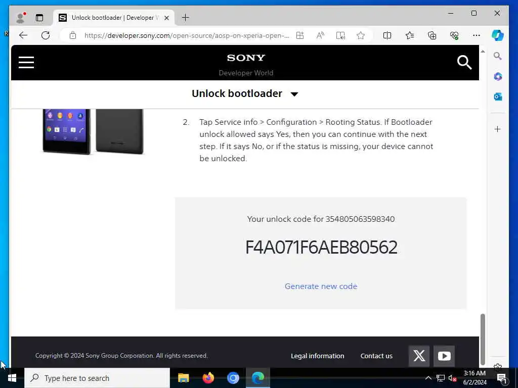Screen dimensions: 518x388
Task: Click the Xperia phone image
Action: pos(93,131)
